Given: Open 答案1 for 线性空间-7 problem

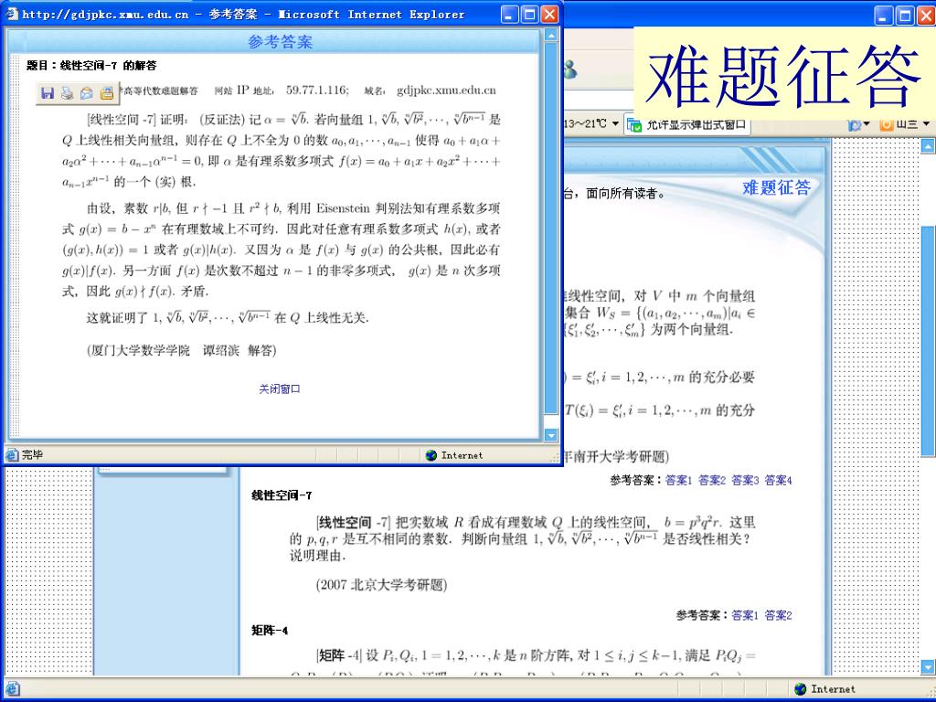Looking at the screenshot, I should tap(745, 615).
